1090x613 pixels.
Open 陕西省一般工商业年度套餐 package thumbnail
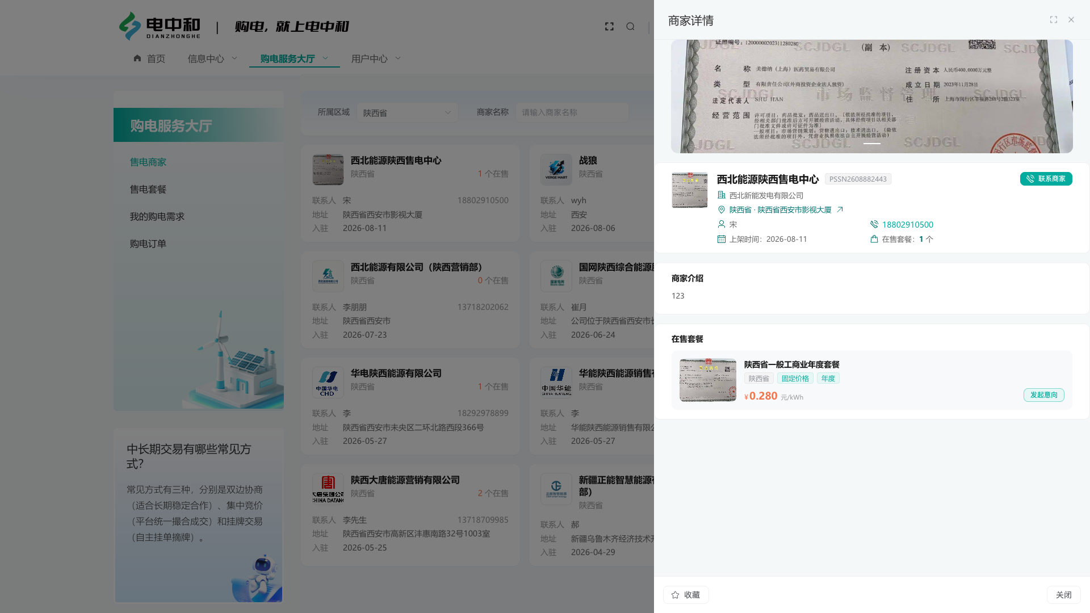(708, 380)
